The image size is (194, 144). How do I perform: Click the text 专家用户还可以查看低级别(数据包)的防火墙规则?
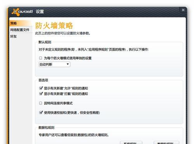pos(74,135)
